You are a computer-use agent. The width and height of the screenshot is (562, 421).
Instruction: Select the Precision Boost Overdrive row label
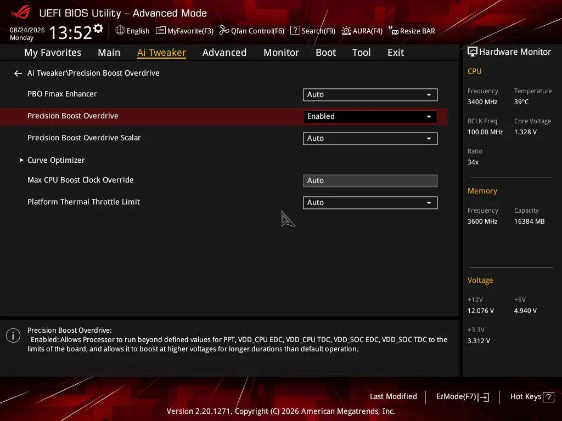coord(73,116)
